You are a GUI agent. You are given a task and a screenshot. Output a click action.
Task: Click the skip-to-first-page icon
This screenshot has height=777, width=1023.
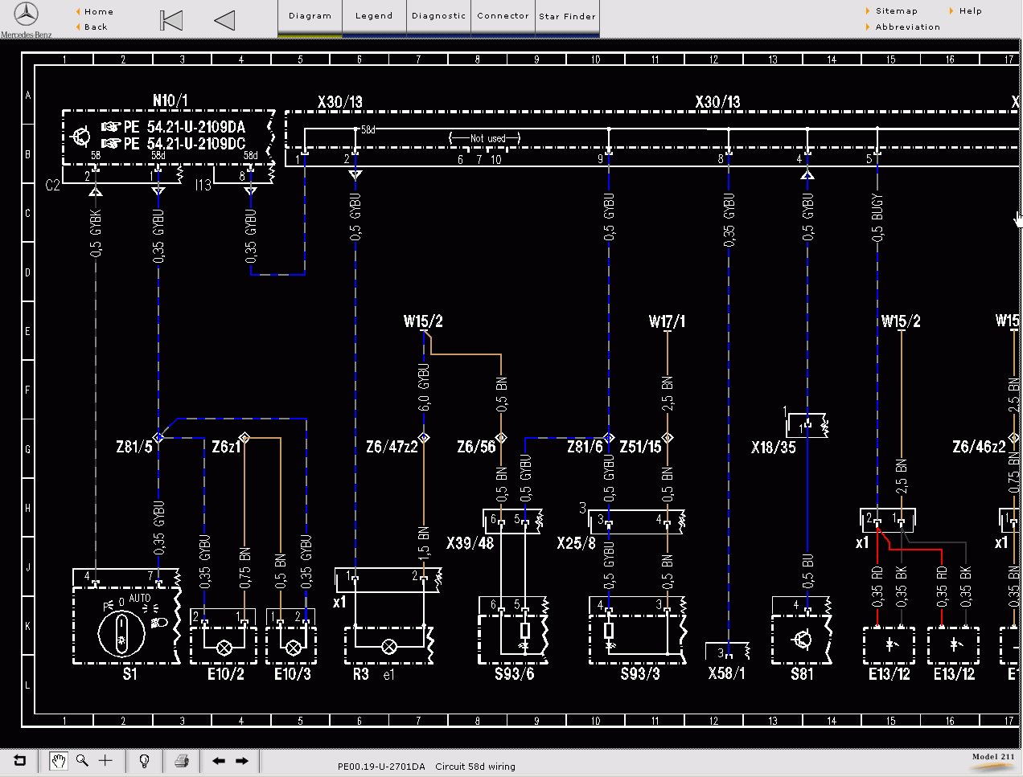170,19
